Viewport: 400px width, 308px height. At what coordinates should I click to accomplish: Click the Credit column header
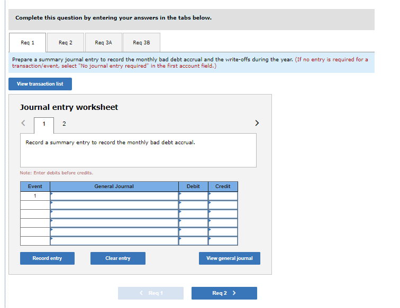(223, 186)
